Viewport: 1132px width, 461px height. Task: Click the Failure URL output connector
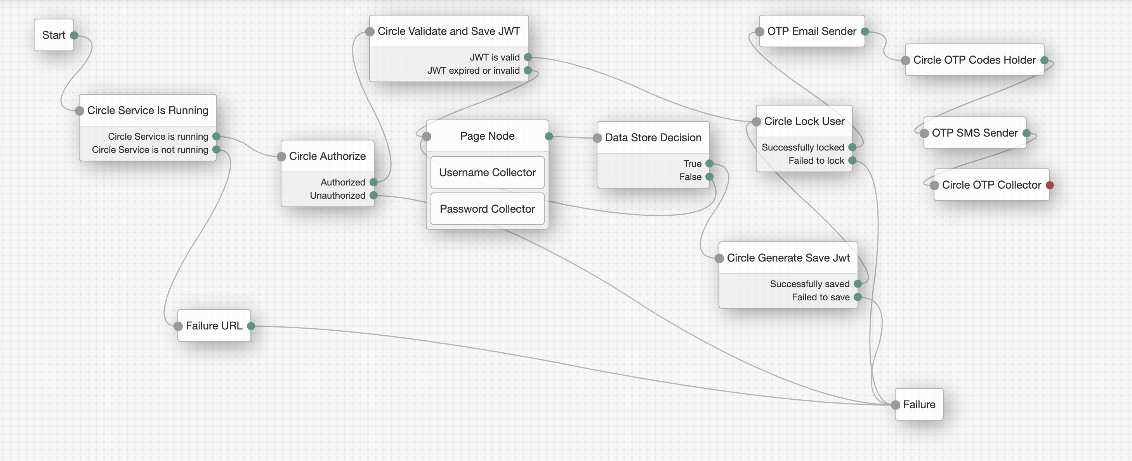coord(251,326)
